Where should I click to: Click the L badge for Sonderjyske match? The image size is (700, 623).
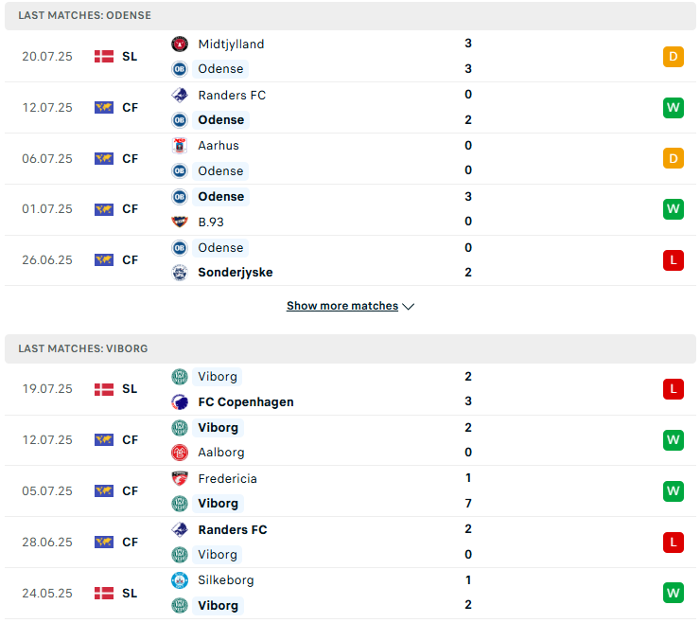(x=674, y=260)
